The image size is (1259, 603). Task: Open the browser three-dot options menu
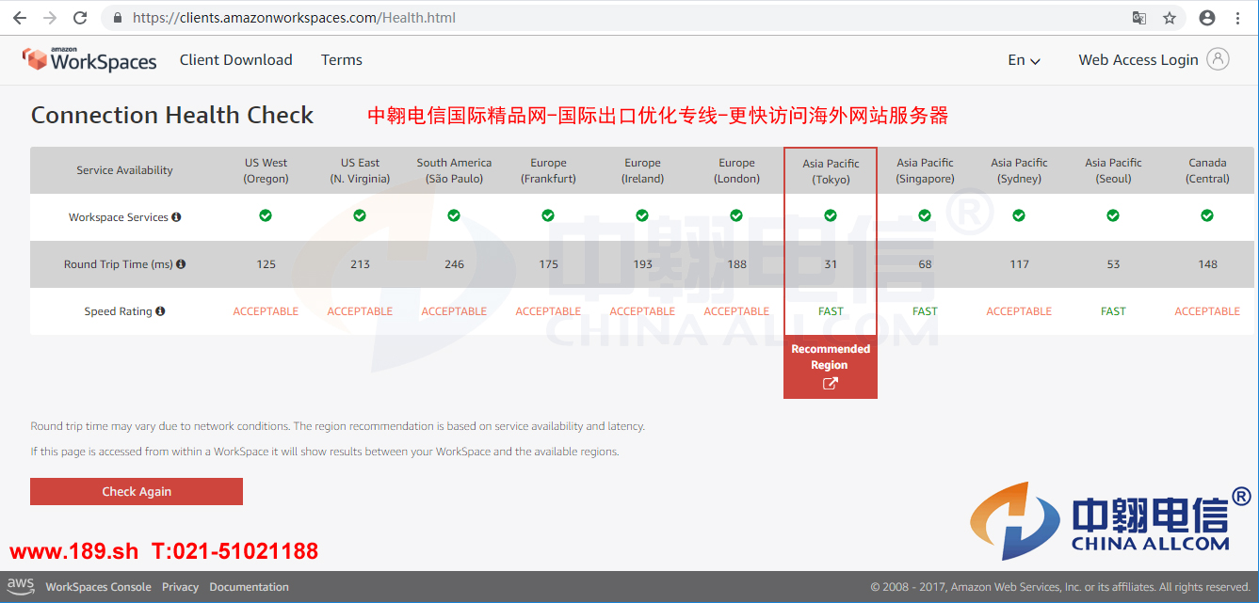(1238, 17)
